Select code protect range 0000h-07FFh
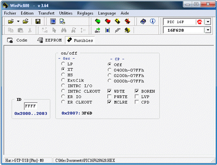The height and width of the screenshot is (165, 217). click(x=109, y=81)
